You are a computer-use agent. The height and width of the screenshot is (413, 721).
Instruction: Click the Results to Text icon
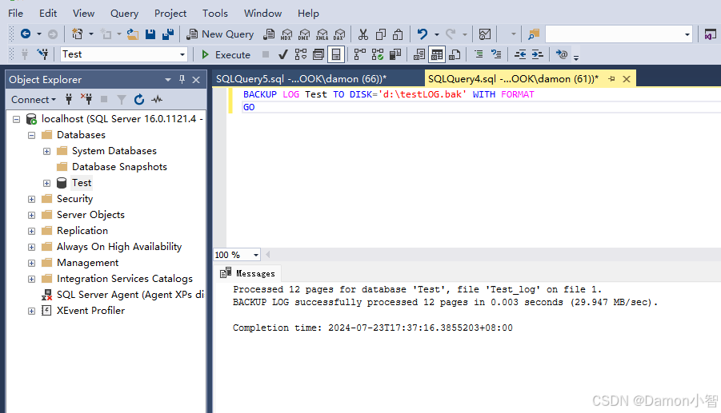(x=419, y=54)
